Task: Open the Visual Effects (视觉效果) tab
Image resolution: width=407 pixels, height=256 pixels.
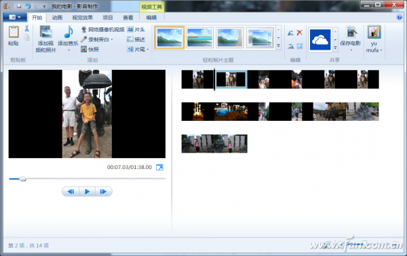Action: click(82, 18)
